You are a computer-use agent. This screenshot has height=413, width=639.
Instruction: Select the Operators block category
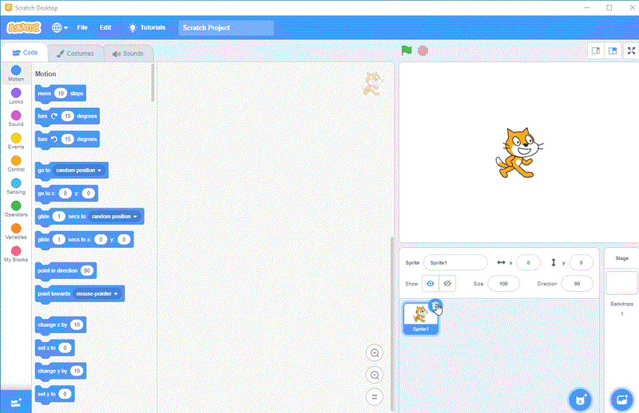coord(16,209)
